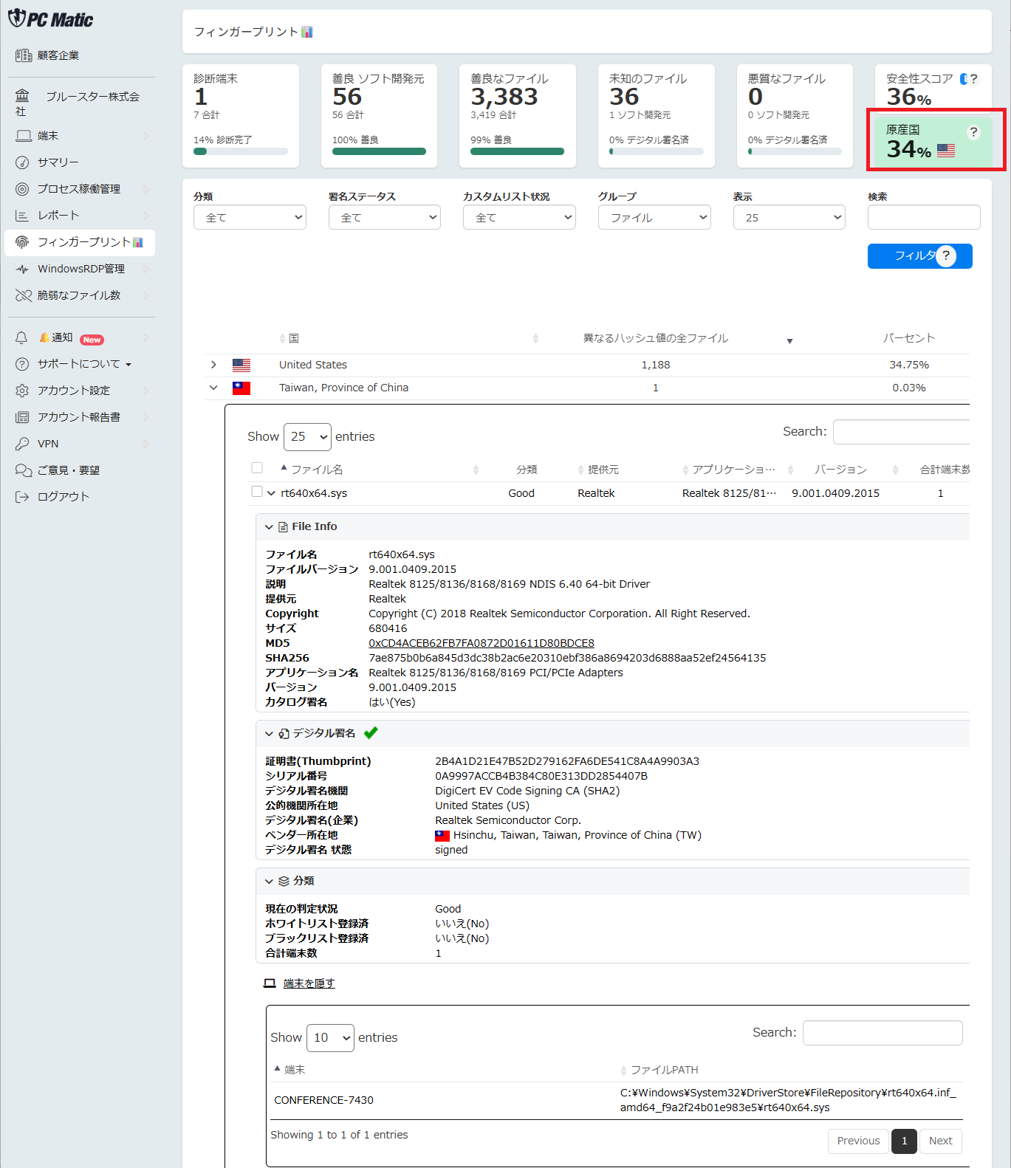
Task: Sort device table by ファイルPATH header
Action: click(664, 1070)
